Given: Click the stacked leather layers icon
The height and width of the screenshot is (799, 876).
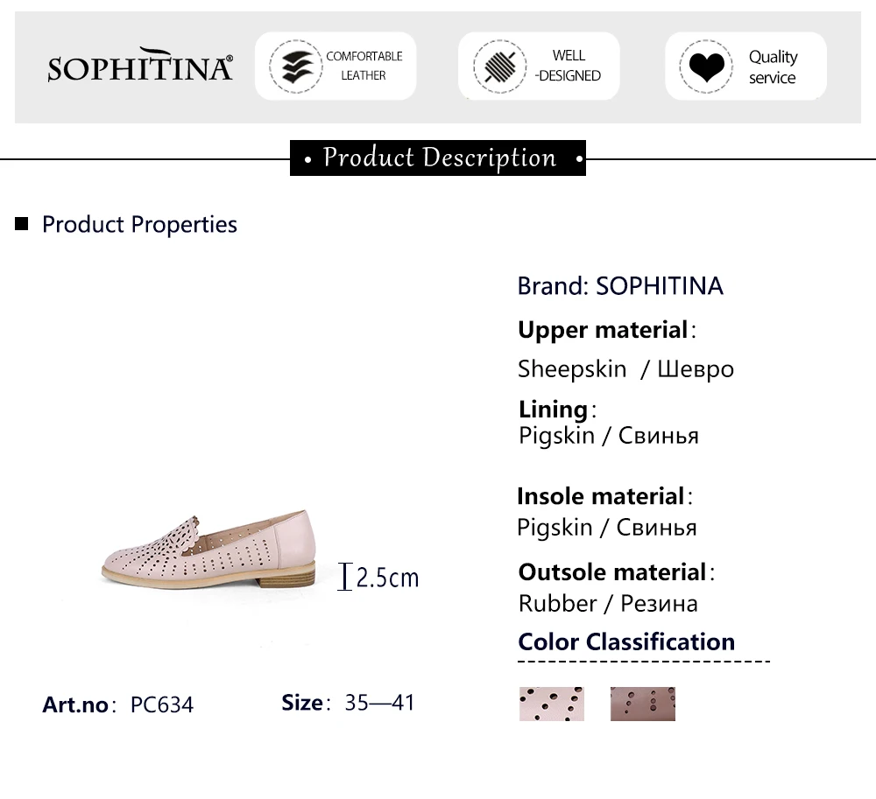Looking at the screenshot, I should pos(297,67).
